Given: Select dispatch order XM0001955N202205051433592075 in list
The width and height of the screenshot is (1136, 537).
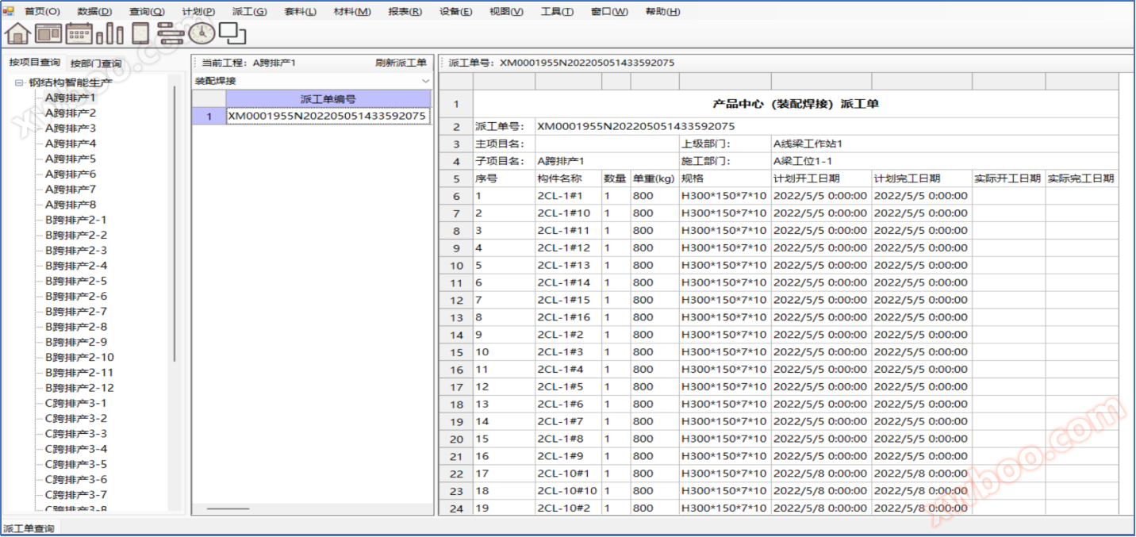Looking at the screenshot, I should click(327, 116).
